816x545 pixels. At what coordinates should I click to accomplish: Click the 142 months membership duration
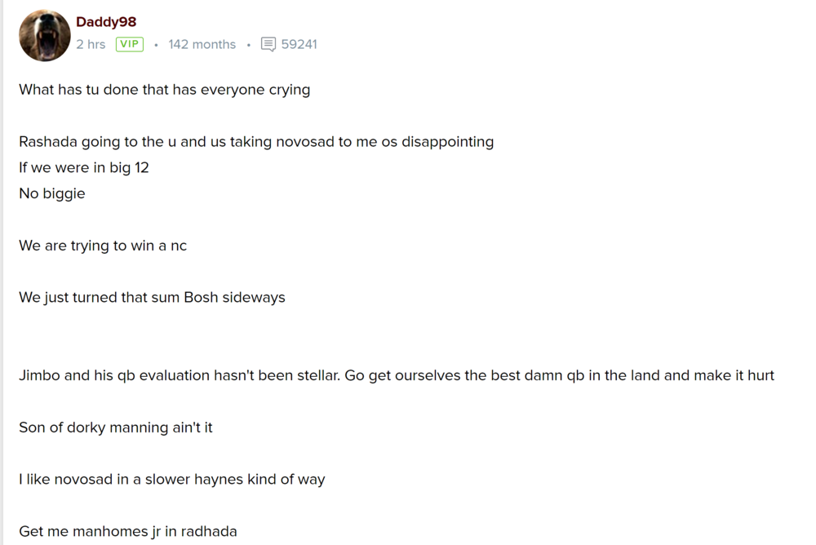point(202,44)
